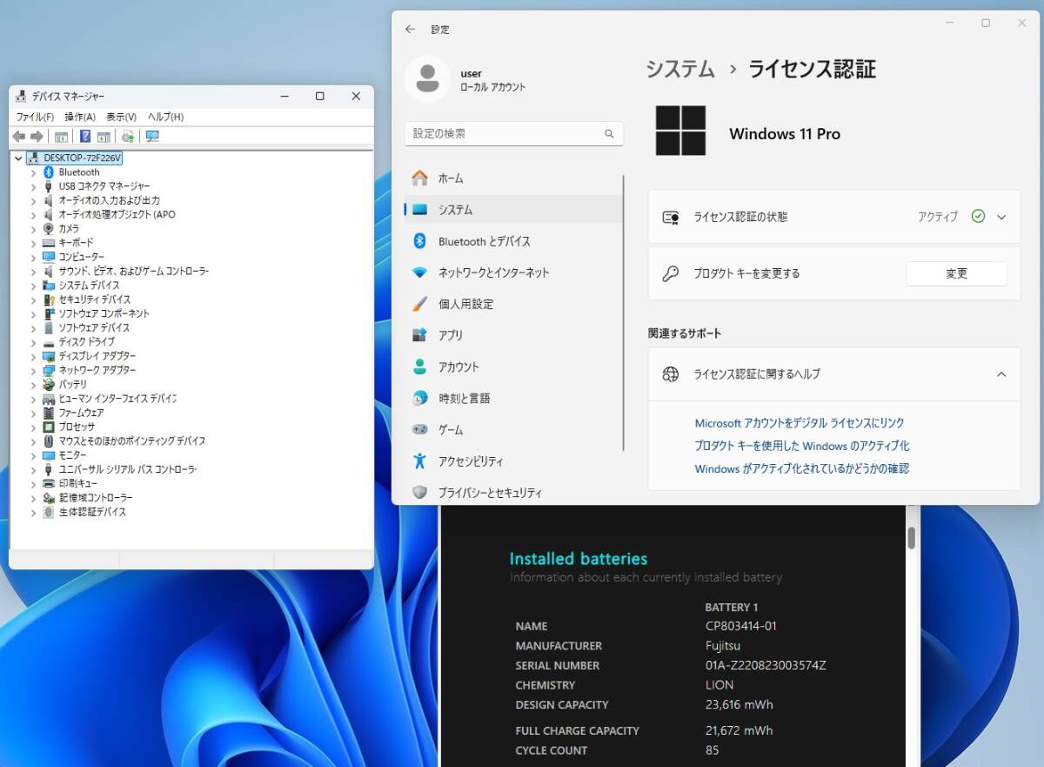Open アプリ settings page
The width and height of the screenshot is (1044, 767).
(x=513, y=335)
